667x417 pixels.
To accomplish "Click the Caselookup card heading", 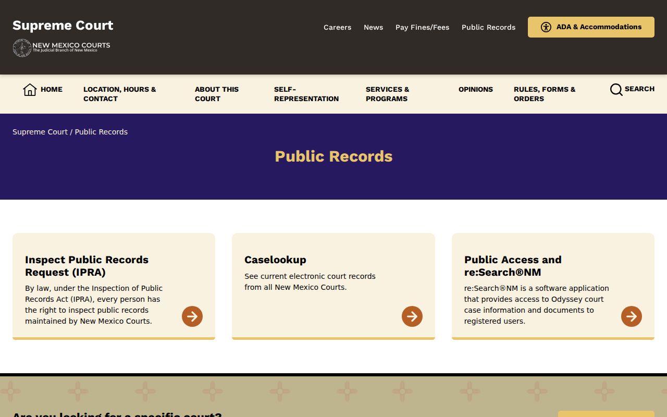I will (x=275, y=260).
